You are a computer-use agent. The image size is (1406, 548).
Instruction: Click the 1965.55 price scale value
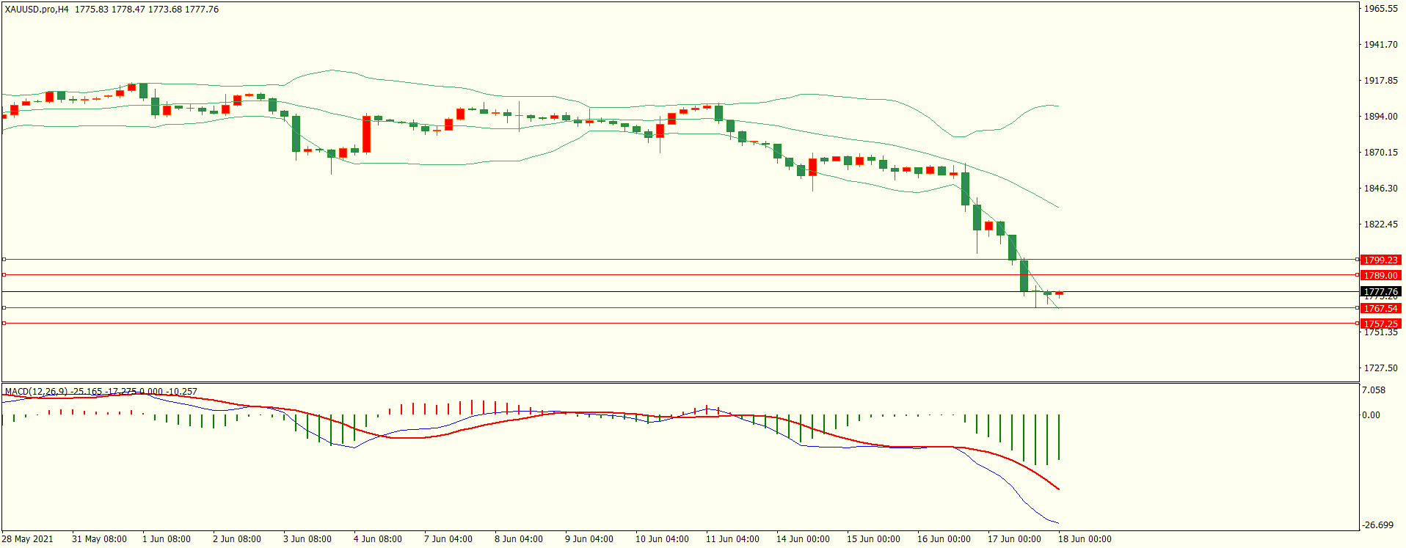(1380, 9)
